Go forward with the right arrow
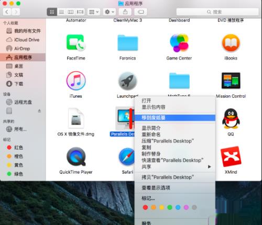 tap(16, 12)
